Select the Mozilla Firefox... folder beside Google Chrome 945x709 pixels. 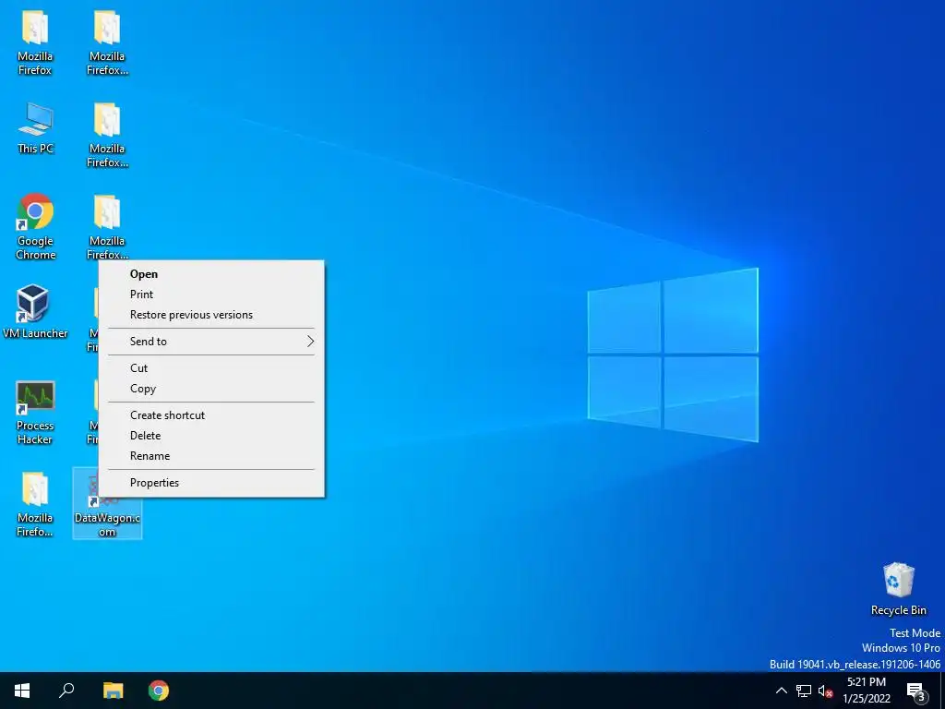click(x=107, y=227)
